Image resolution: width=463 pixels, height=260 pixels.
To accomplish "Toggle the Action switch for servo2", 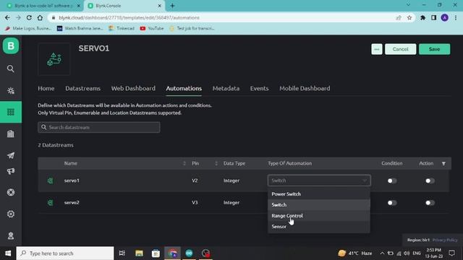I will coord(430,203).
